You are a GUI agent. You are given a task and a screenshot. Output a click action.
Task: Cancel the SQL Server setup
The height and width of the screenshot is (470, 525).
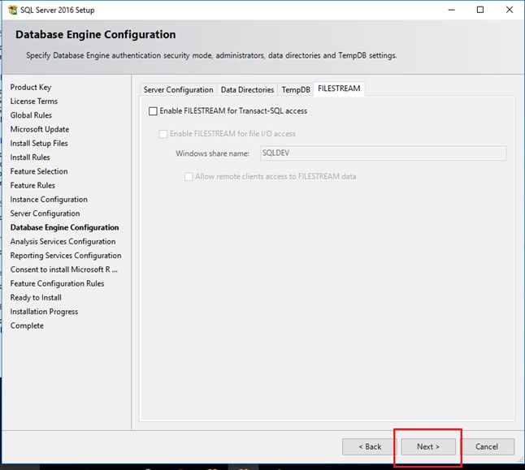[487, 446]
